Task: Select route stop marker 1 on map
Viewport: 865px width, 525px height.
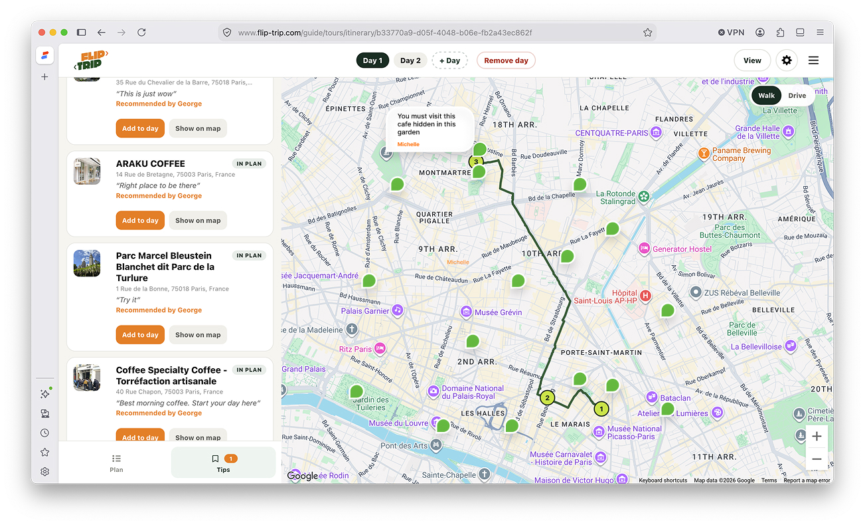Action: (601, 409)
